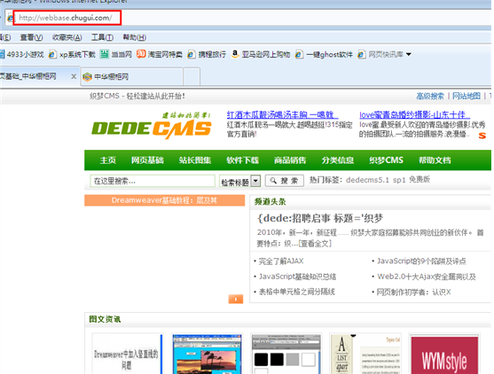
Task: Click the address bar URL field
Action: tap(67, 18)
